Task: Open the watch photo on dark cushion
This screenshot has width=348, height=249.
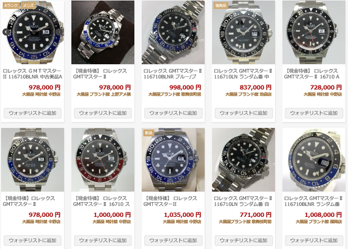Action: [103, 32]
